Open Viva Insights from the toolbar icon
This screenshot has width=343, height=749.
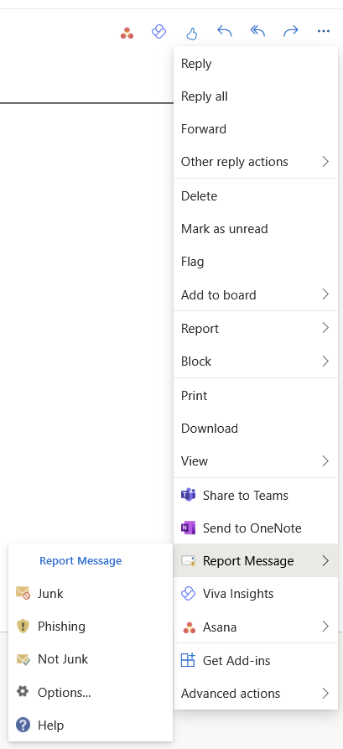(x=159, y=32)
